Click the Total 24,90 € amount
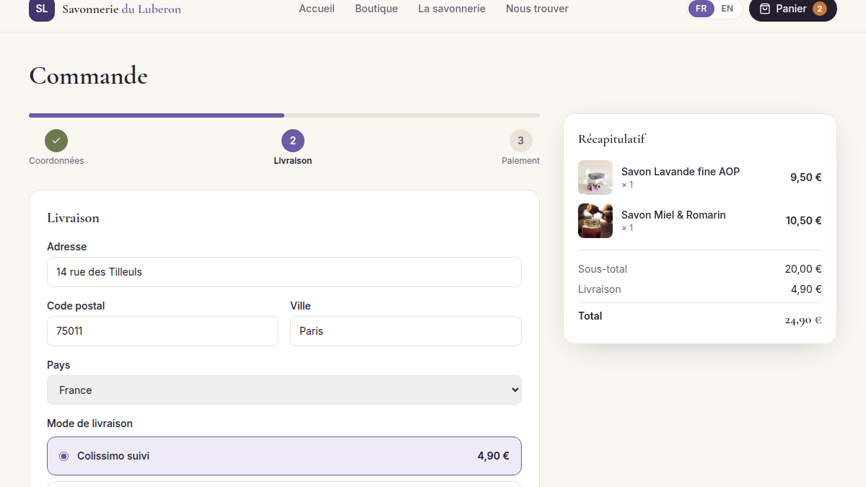This screenshot has width=866, height=487. [803, 320]
